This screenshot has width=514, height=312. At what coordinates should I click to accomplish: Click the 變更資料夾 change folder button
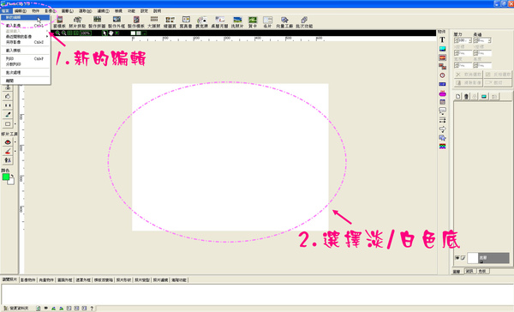tap(16, 308)
